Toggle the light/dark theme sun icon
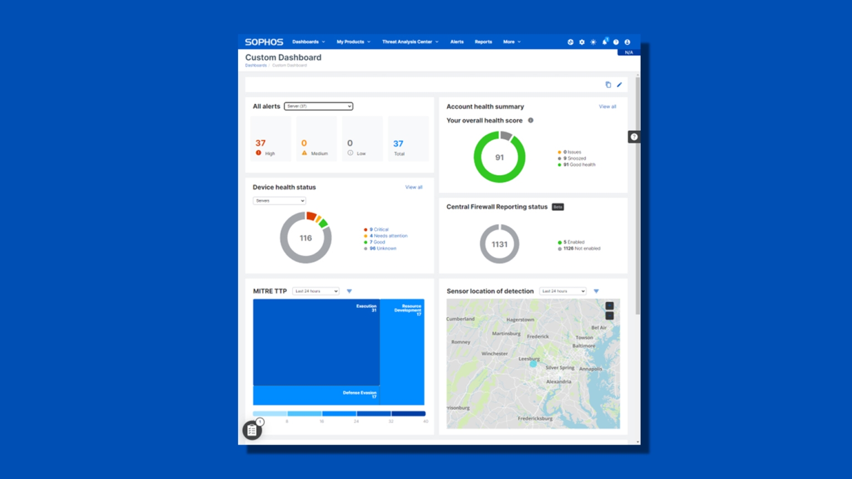The height and width of the screenshot is (479, 852). coord(592,42)
